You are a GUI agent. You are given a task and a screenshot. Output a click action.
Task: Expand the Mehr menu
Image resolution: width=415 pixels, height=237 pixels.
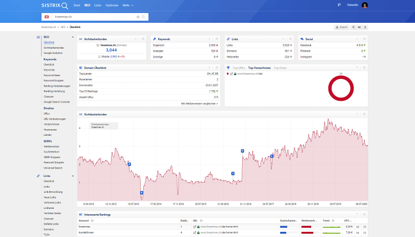tap(127, 5)
